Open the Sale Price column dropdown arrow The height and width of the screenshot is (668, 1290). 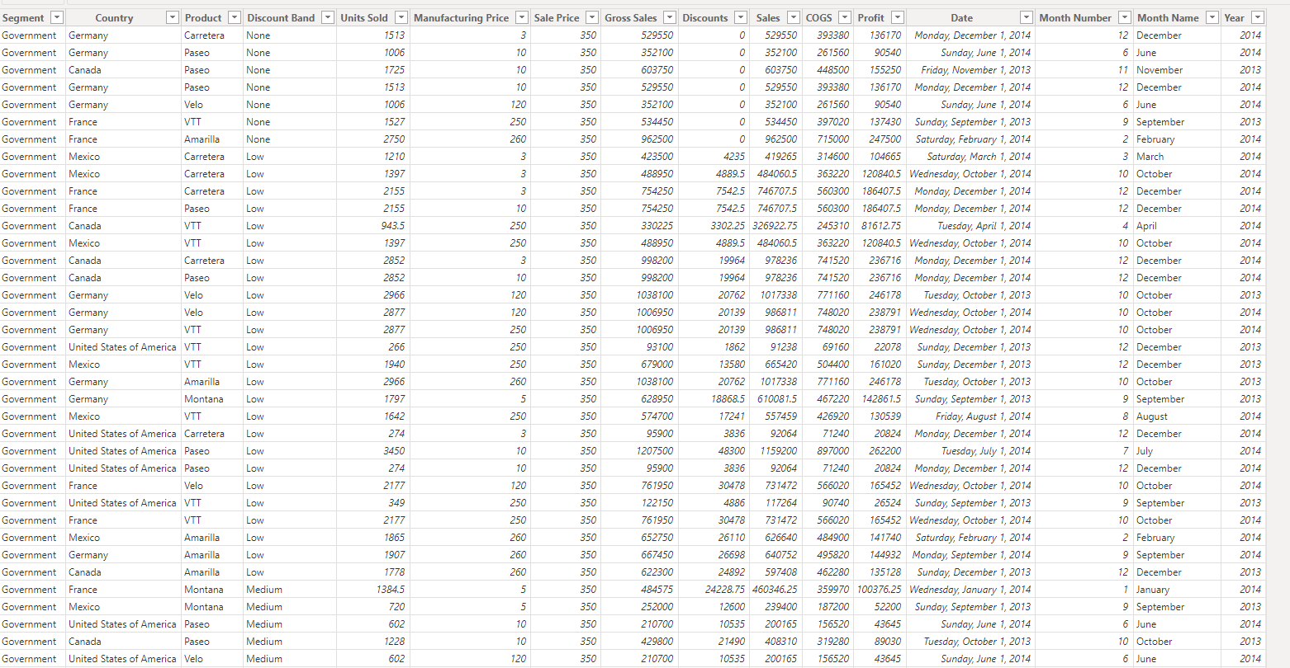click(x=592, y=17)
